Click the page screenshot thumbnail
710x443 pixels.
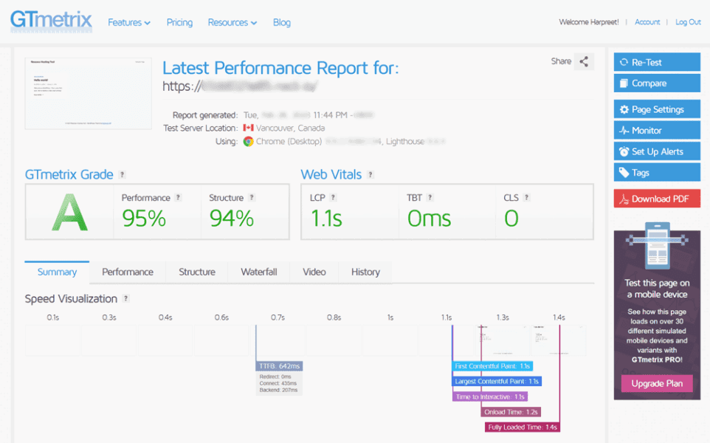click(89, 93)
